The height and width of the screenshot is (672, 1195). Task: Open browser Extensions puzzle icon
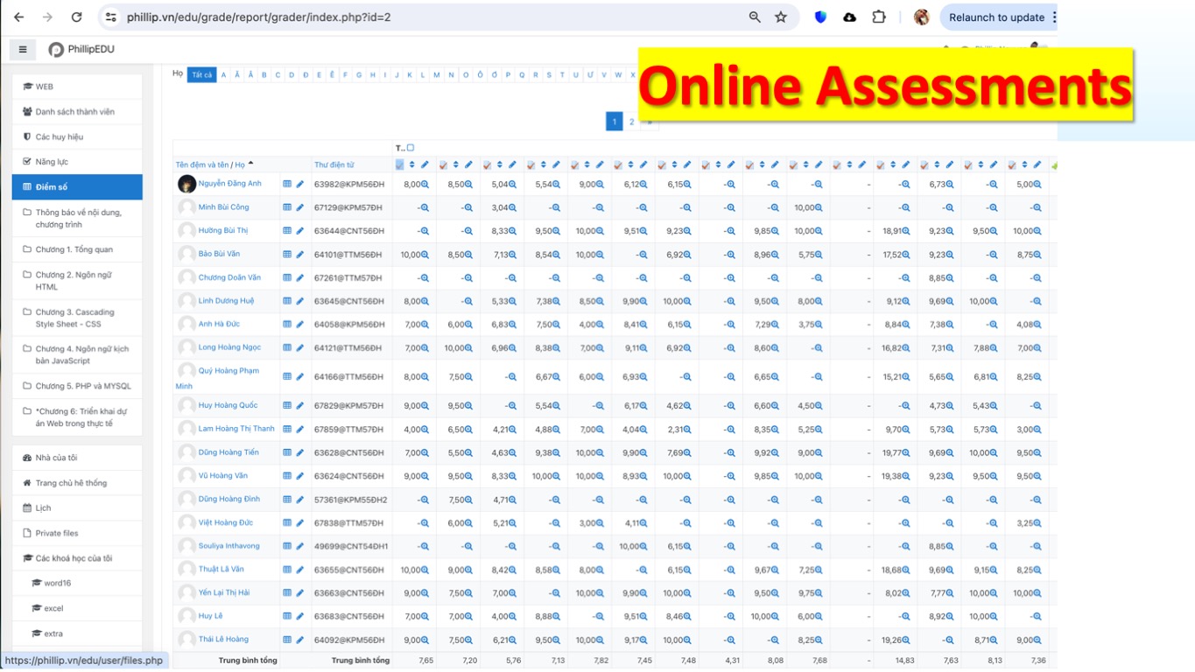pyautogui.click(x=878, y=17)
